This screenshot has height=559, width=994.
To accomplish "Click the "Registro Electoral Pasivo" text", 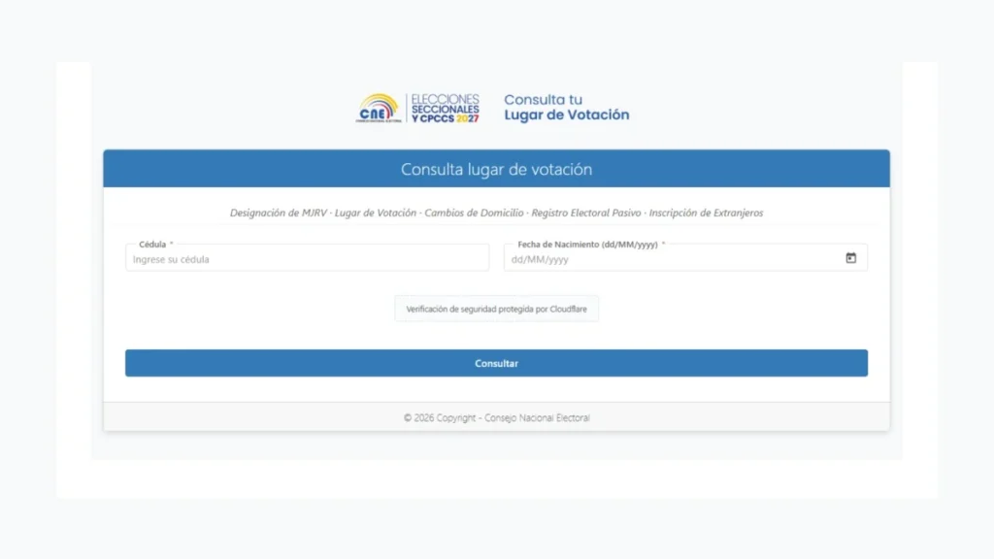I will (586, 213).
